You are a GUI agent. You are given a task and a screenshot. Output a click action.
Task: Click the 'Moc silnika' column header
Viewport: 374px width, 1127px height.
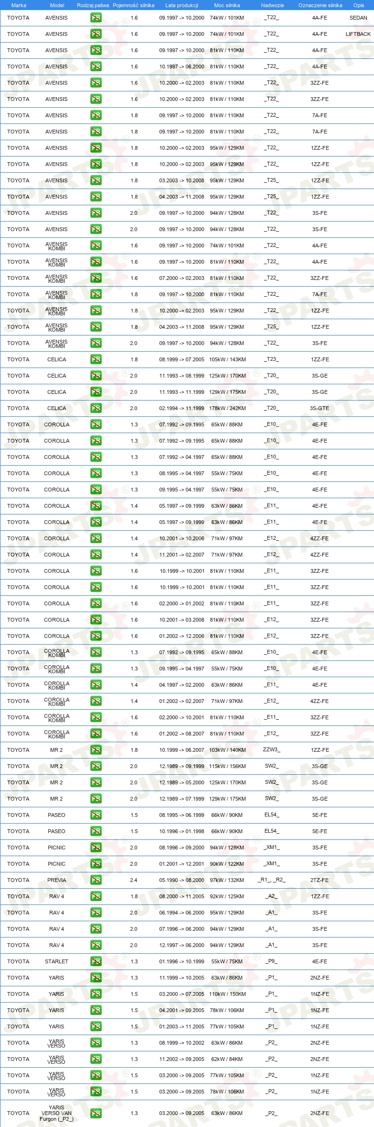tap(227, 5)
